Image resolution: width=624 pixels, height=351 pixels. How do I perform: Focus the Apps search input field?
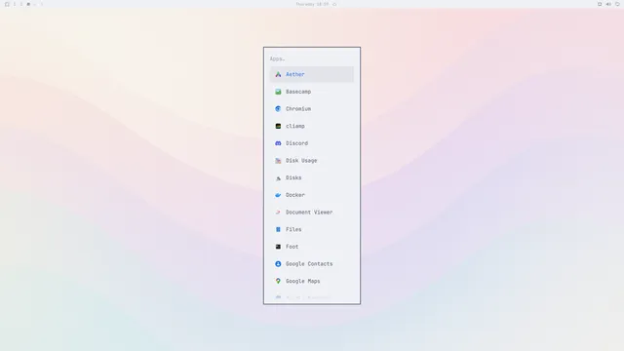tap(312, 58)
